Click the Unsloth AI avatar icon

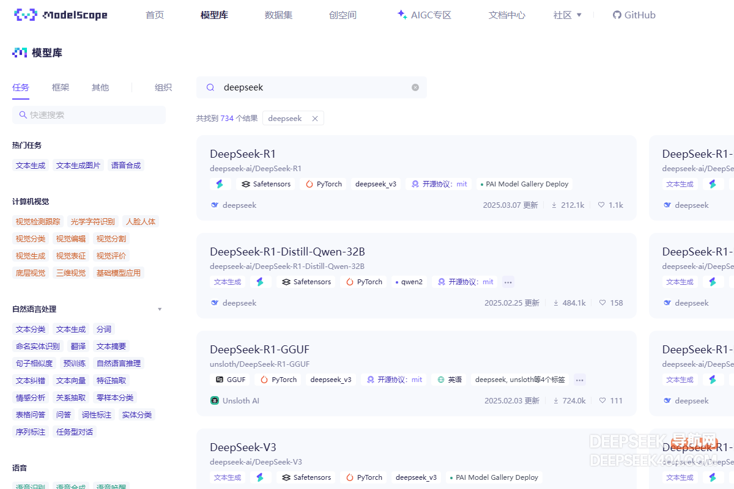point(215,401)
